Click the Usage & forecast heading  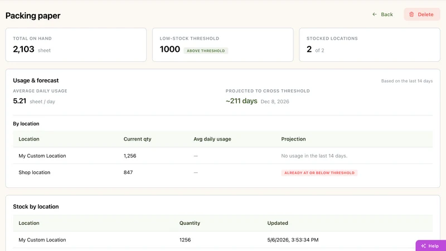(x=36, y=80)
